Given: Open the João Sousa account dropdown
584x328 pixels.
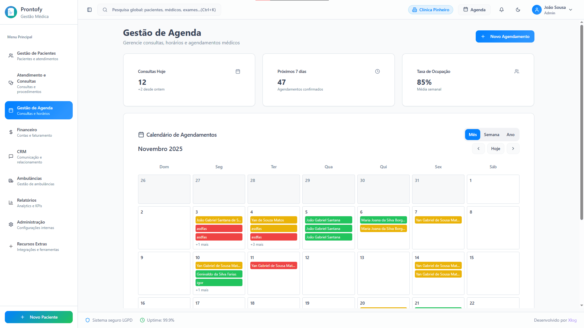Looking at the screenshot, I should tap(552, 9).
